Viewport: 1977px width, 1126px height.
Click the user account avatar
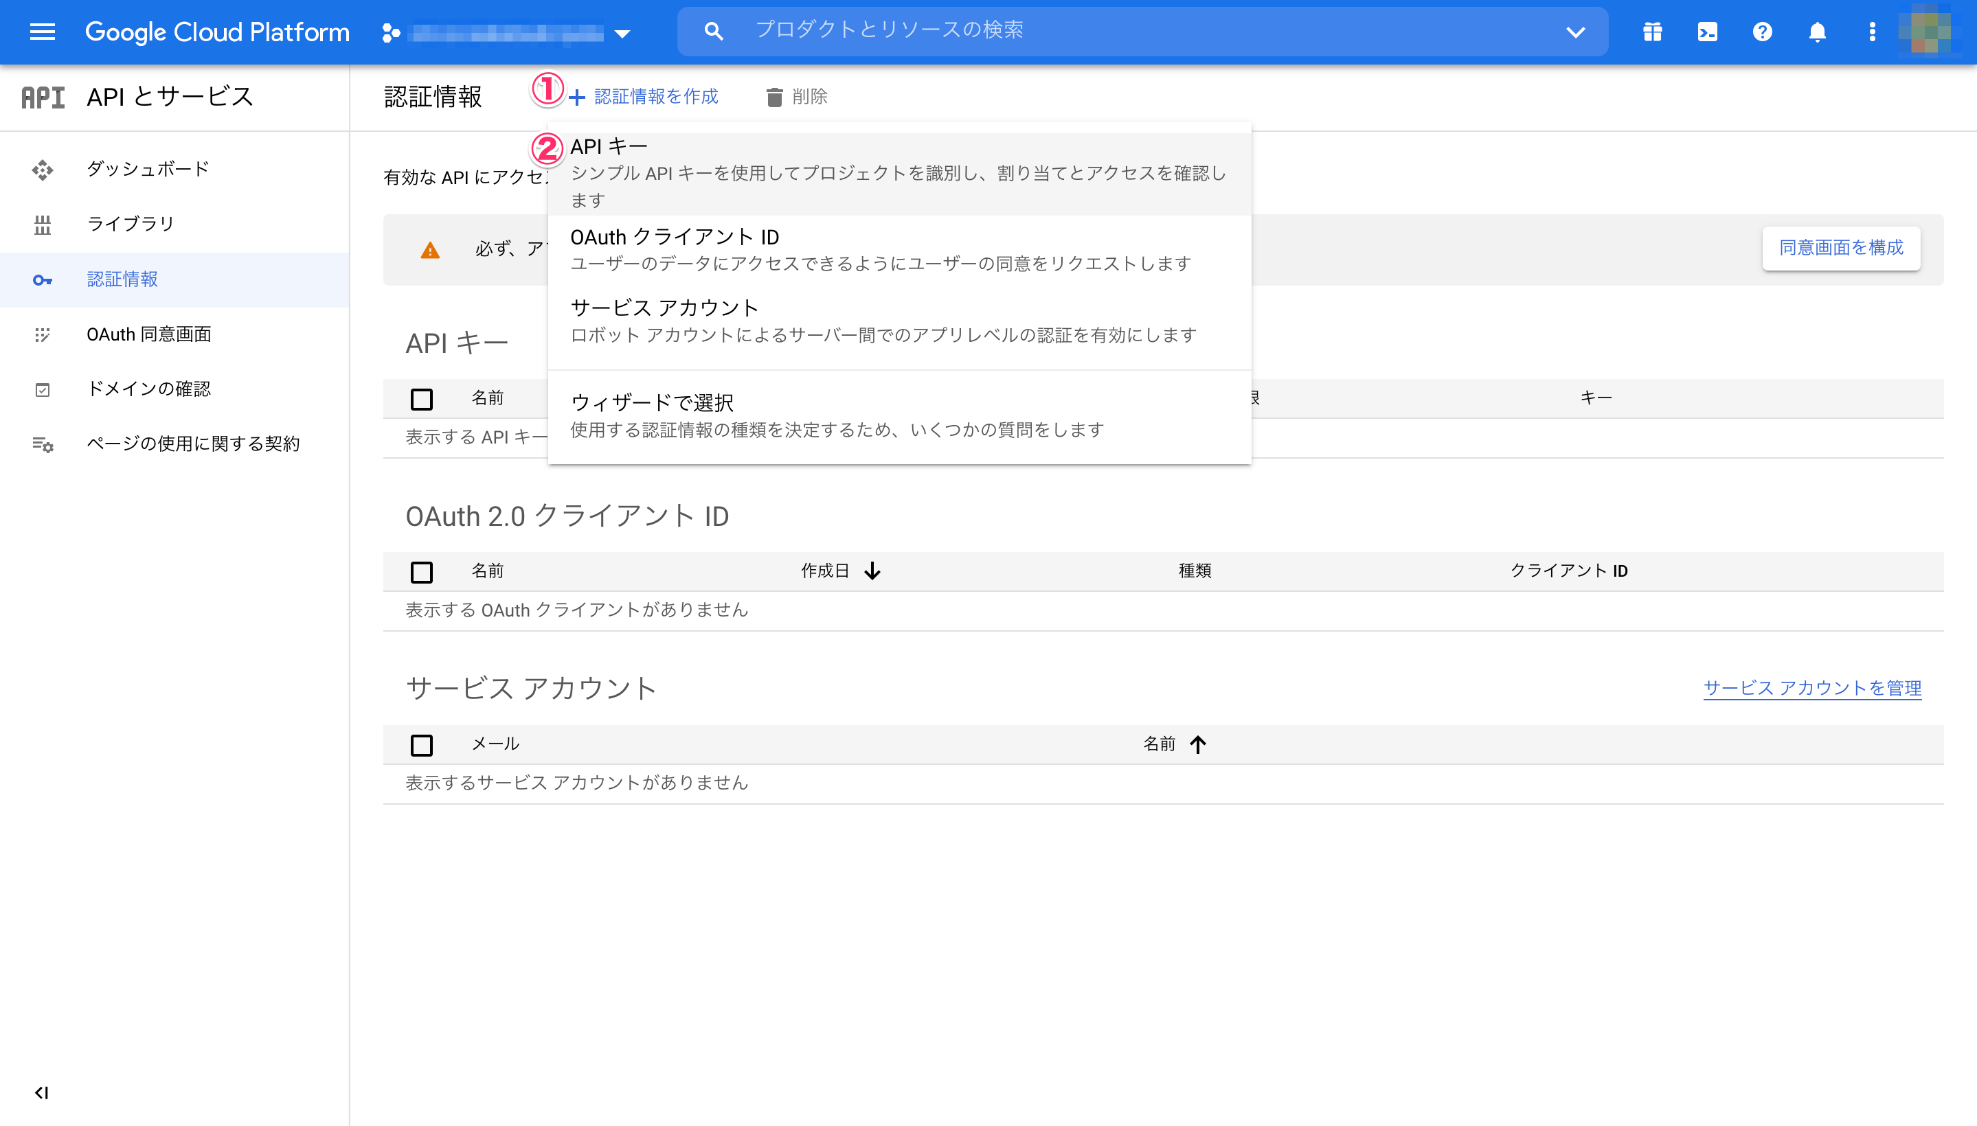coord(1929,32)
